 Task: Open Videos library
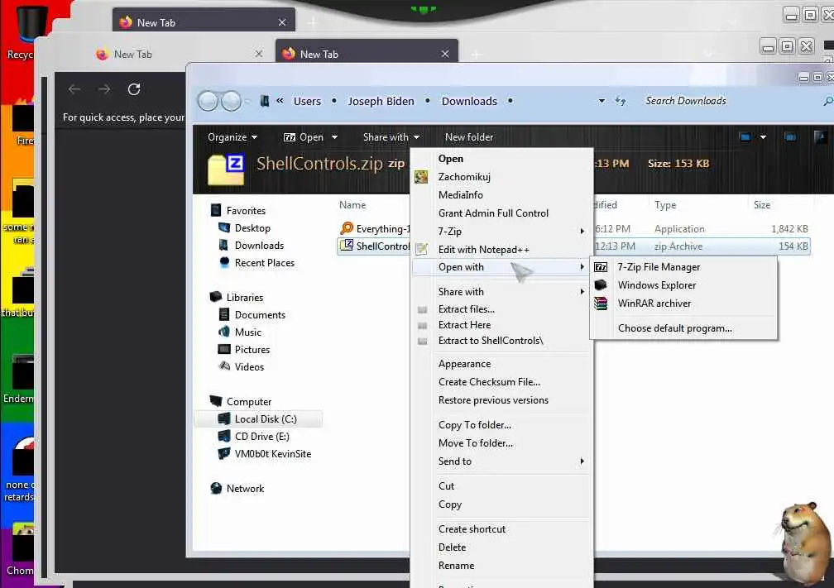(249, 367)
